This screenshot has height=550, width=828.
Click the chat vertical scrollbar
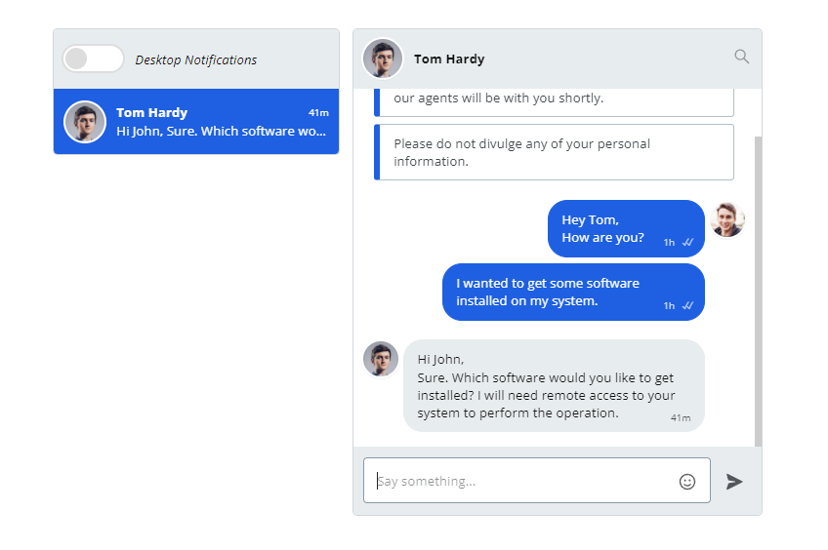tap(759, 291)
